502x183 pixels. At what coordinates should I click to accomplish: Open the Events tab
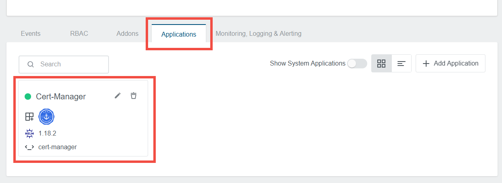(31, 33)
